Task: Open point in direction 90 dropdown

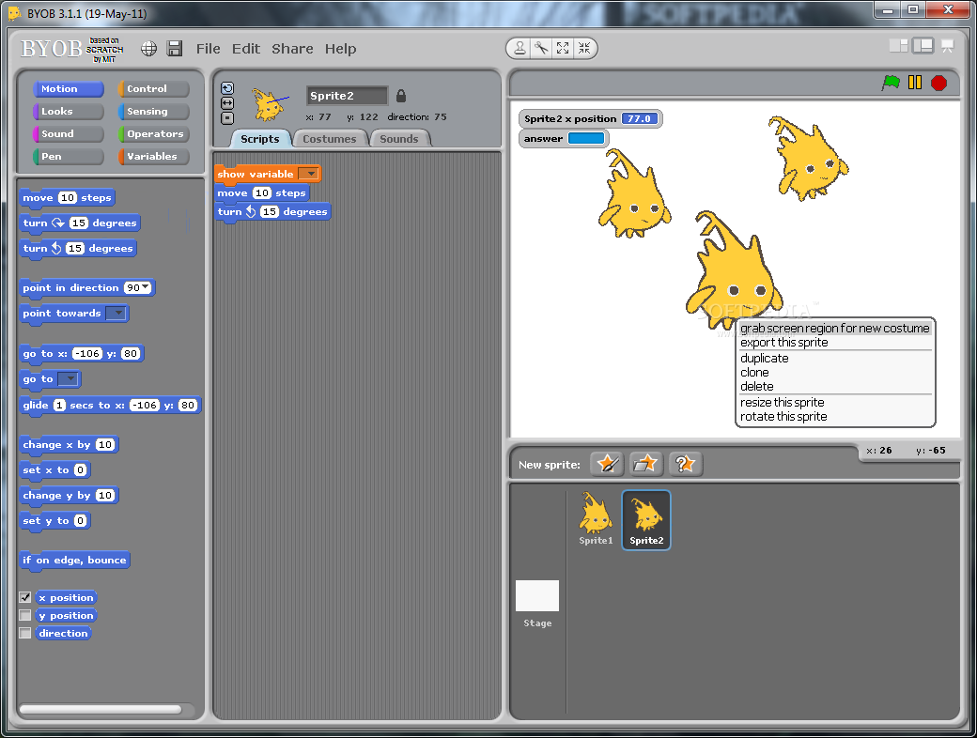Action: pos(146,287)
